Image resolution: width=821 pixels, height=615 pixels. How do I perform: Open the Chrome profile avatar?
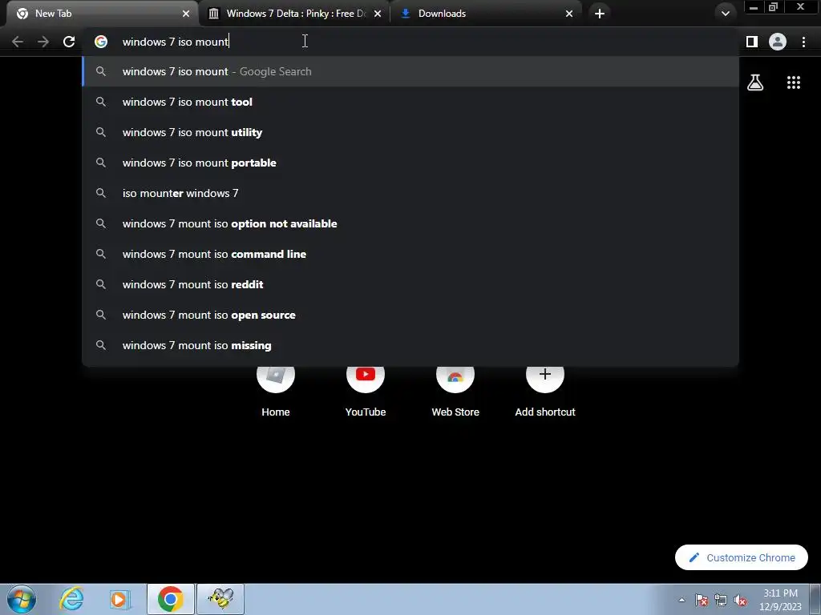tap(778, 42)
